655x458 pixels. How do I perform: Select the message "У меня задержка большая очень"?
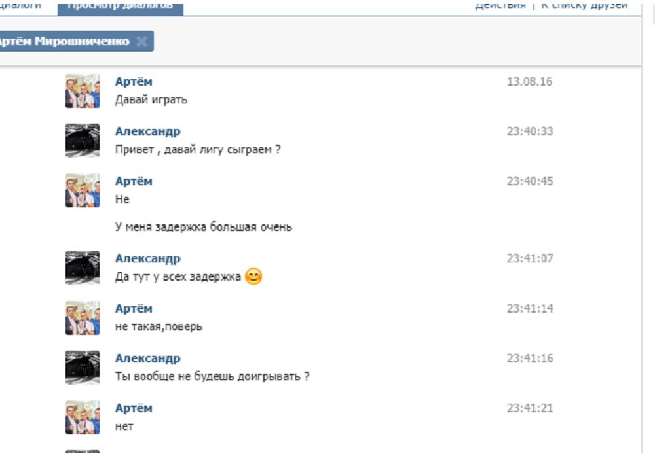click(203, 227)
